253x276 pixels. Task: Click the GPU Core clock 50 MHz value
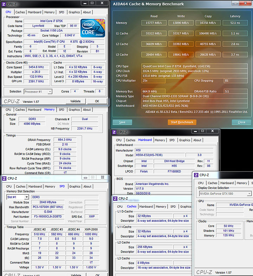(x=228, y=226)
